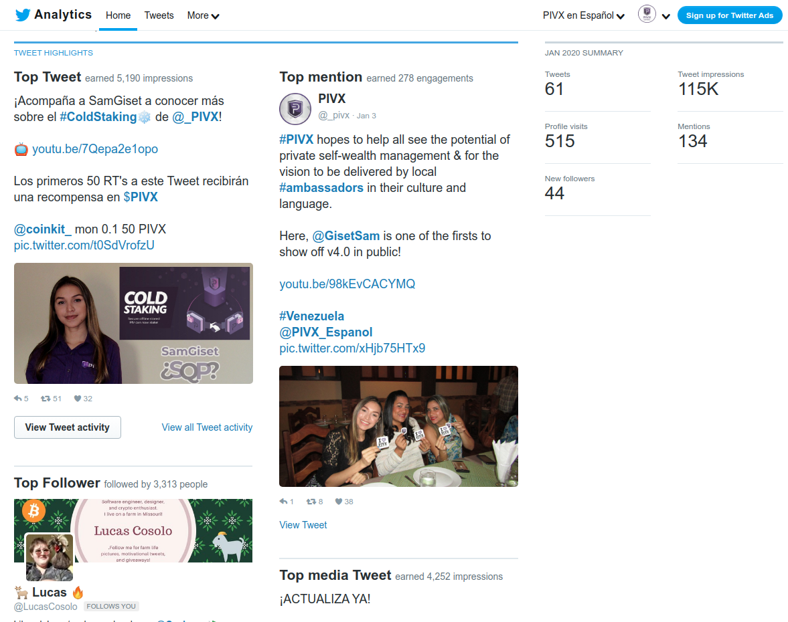This screenshot has width=788, height=622.
Task: Open pic.twitter.com/xHjb75HTx9 link
Action: (x=352, y=348)
